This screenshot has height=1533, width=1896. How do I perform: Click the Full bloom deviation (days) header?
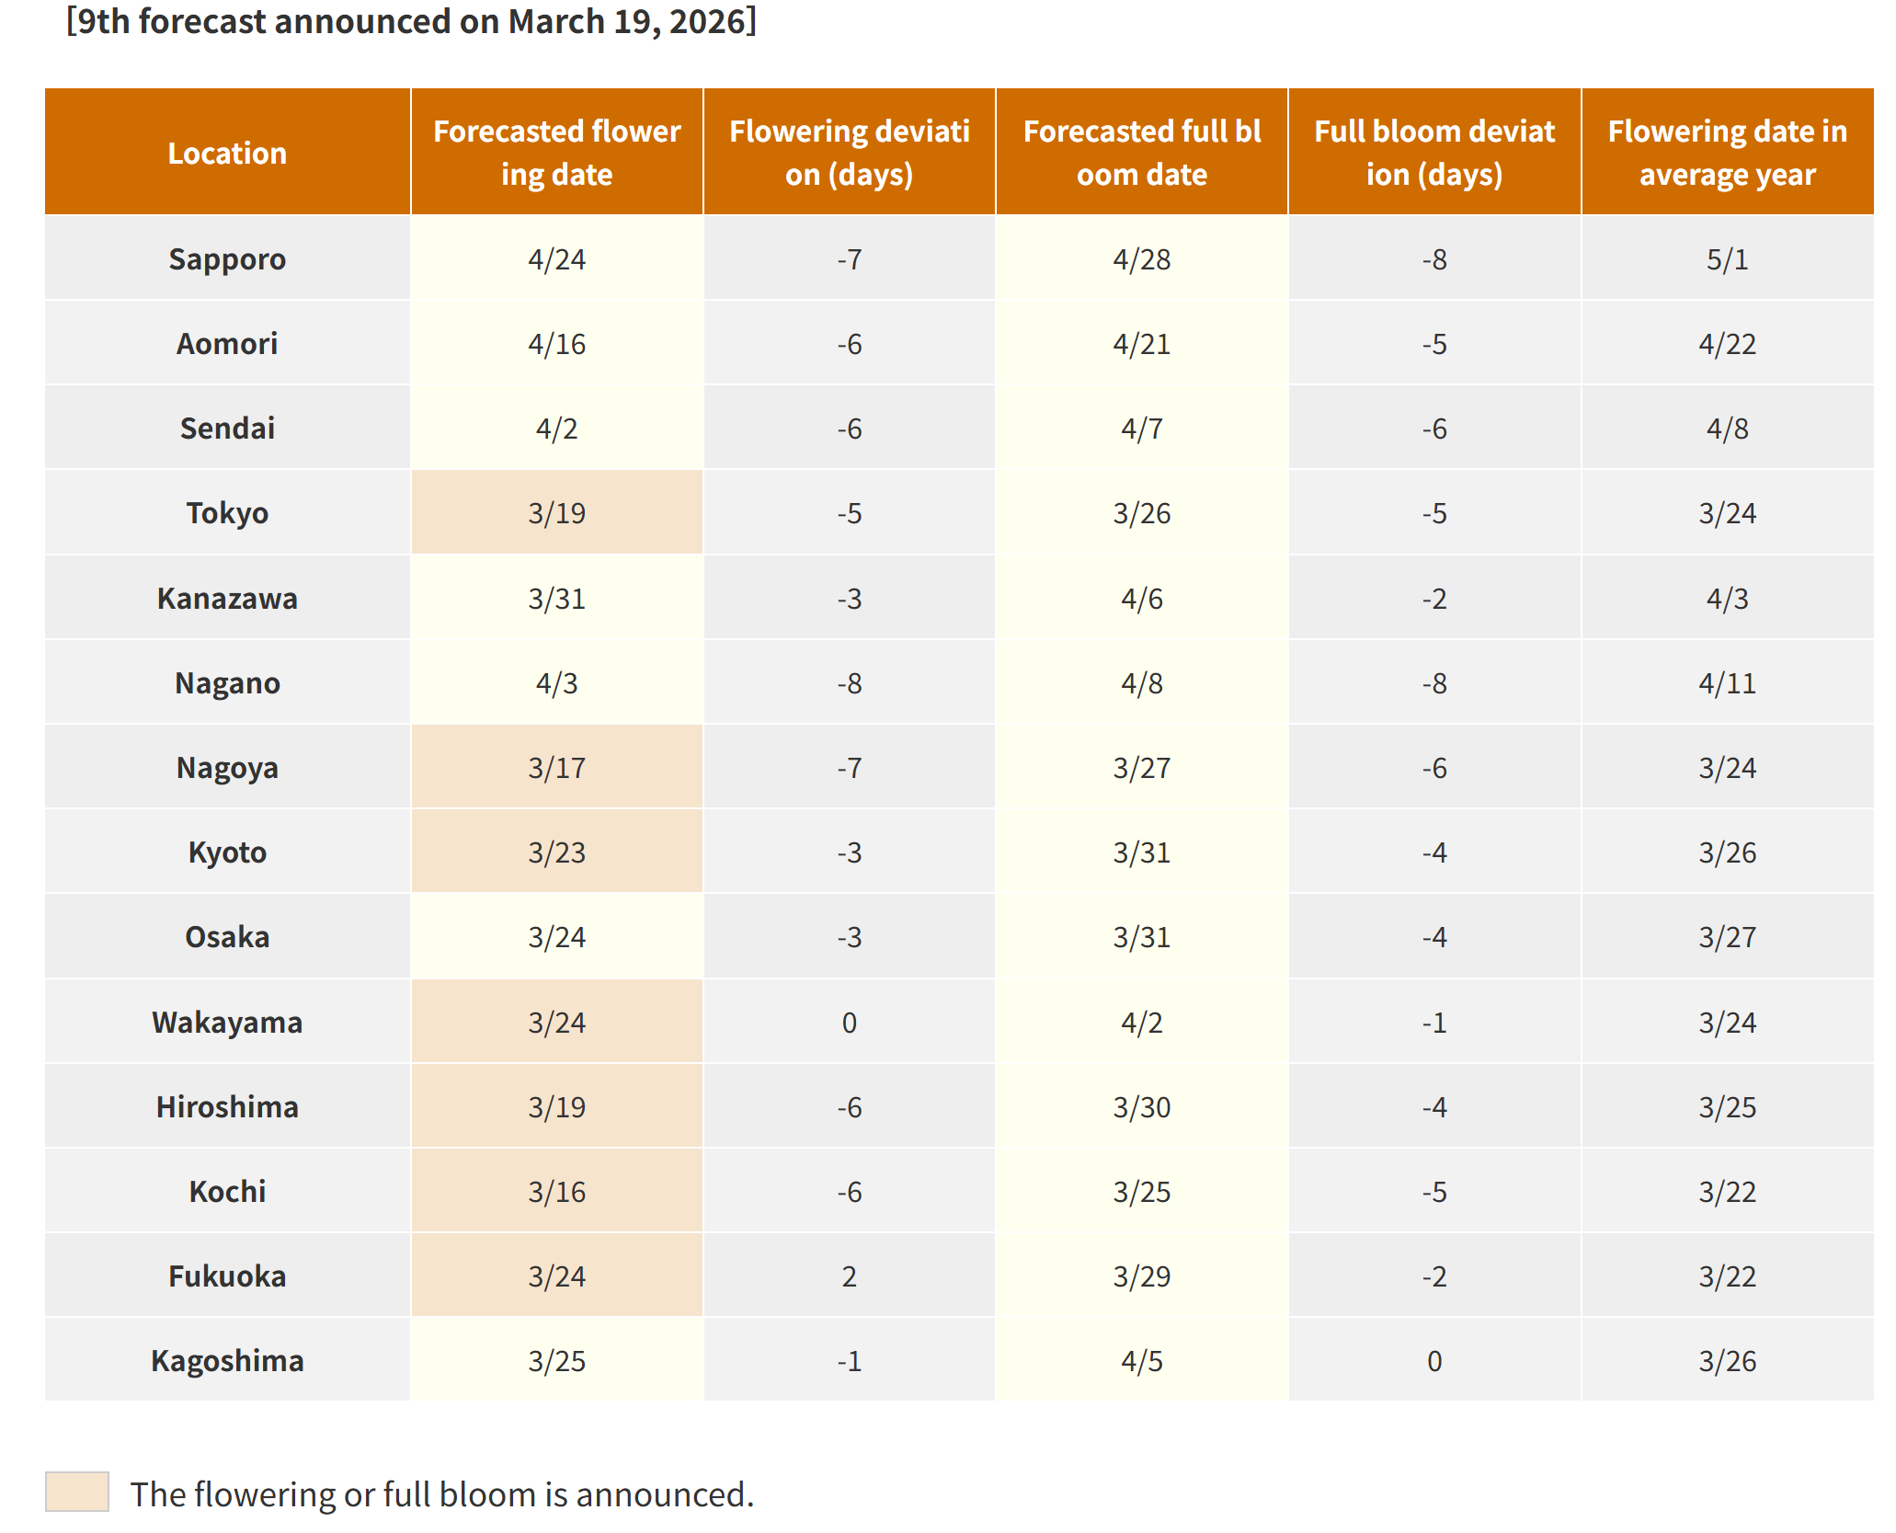coord(1433,153)
